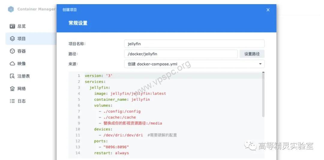Click the 网络 home-network icon in sidebar

click(12, 89)
